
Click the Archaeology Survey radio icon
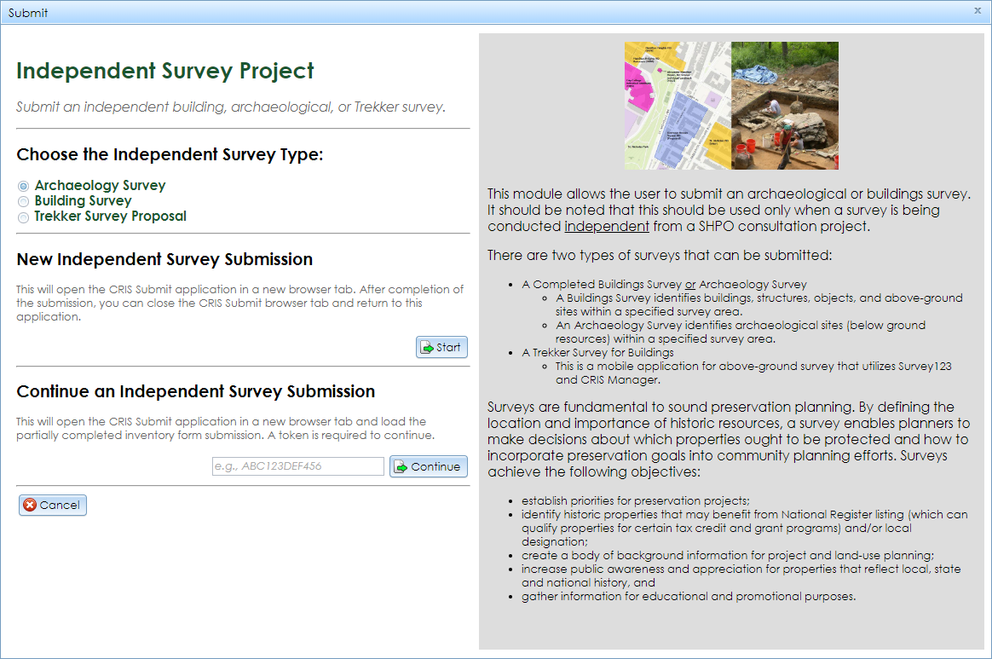click(x=23, y=186)
